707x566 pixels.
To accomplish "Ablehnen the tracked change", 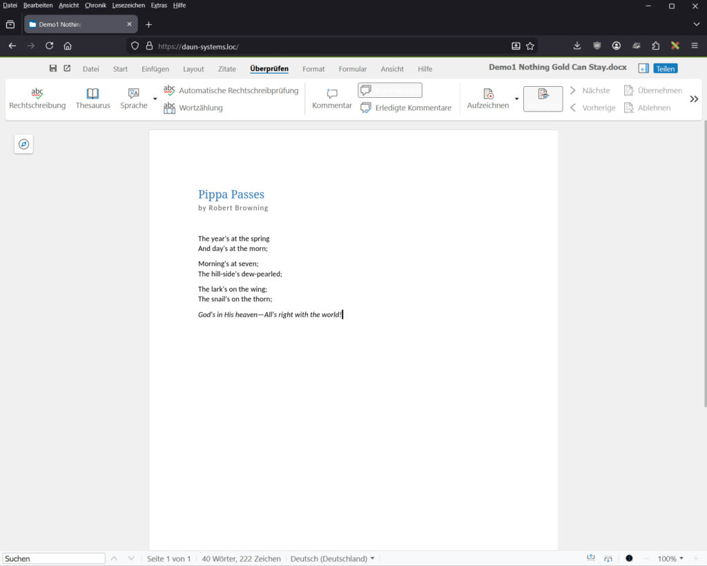I will (x=648, y=108).
